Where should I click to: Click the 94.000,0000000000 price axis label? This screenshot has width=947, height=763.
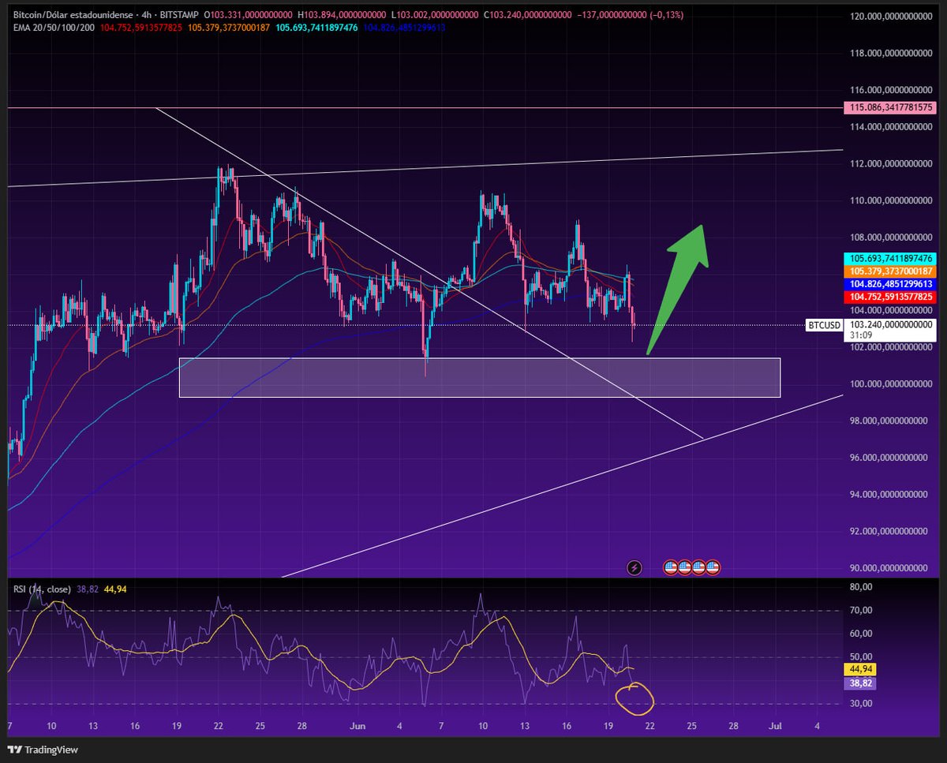(x=890, y=495)
